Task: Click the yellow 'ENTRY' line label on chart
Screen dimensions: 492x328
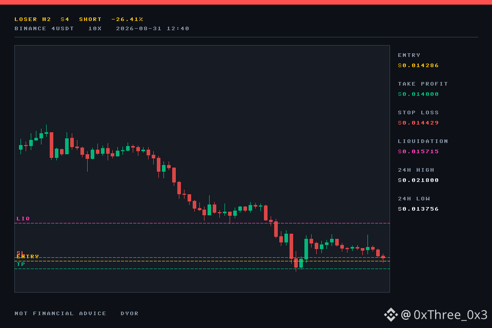Action: click(28, 256)
